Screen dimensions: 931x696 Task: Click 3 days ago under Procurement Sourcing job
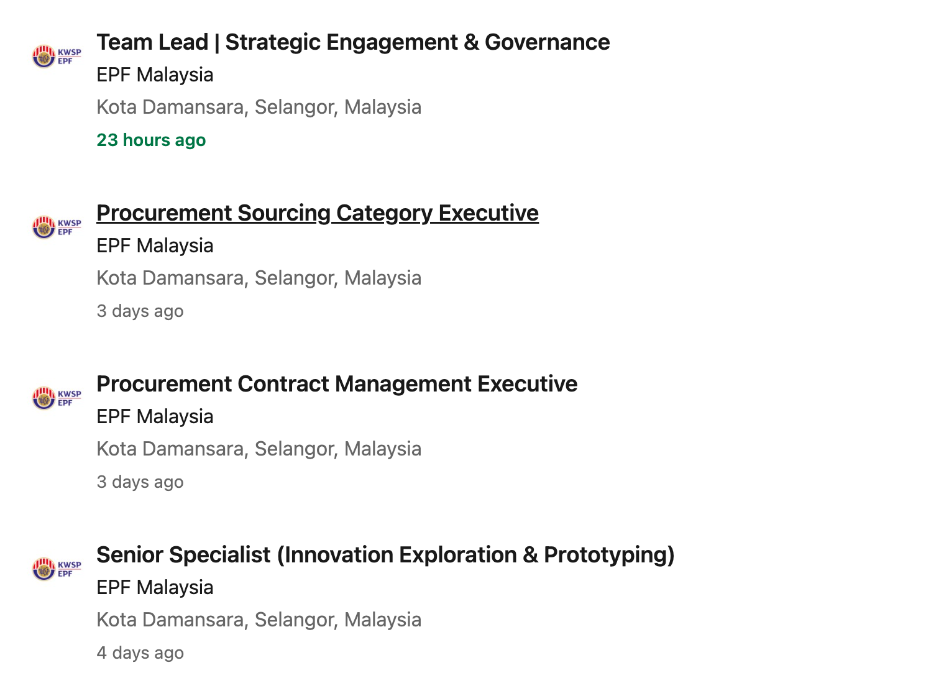click(140, 311)
